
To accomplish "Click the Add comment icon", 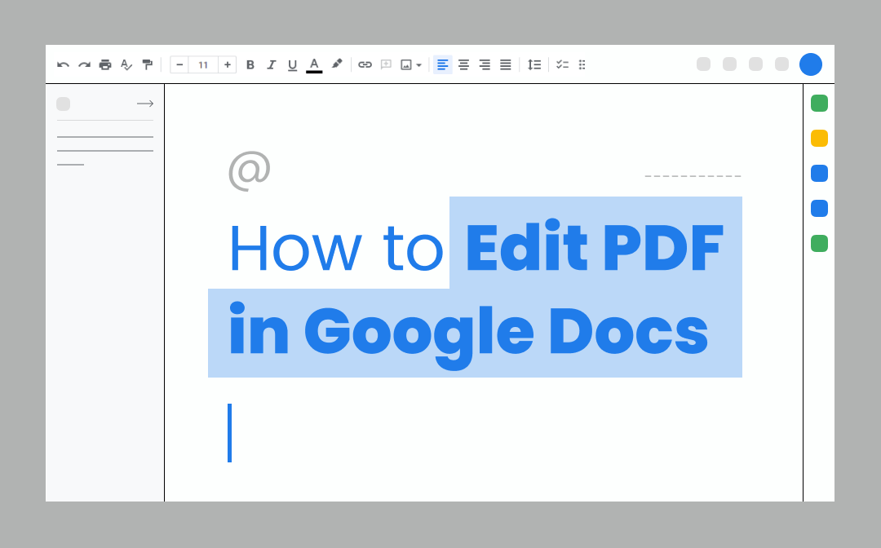I will [x=386, y=65].
